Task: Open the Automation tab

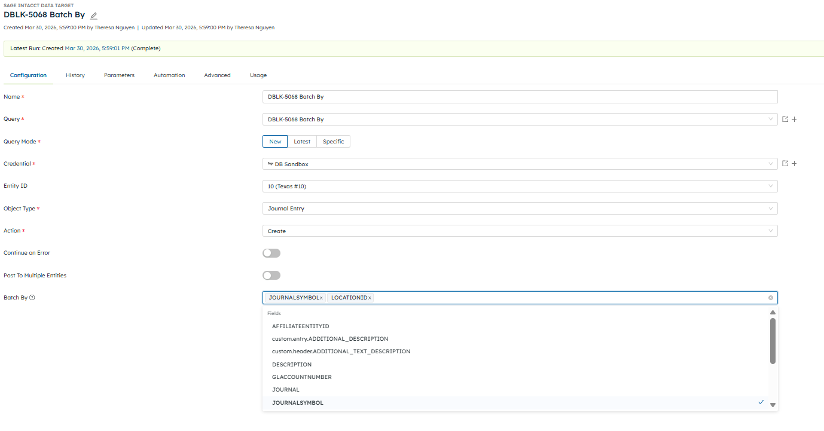Action: pyautogui.click(x=169, y=75)
